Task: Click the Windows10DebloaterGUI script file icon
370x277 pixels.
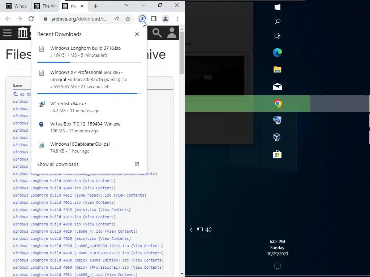Action: click(42, 145)
